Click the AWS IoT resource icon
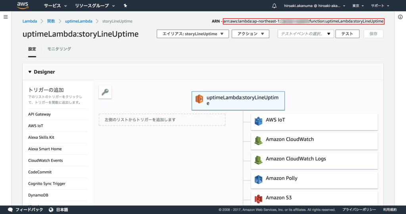This screenshot has width=406, height=214. (x=259, y=121)
